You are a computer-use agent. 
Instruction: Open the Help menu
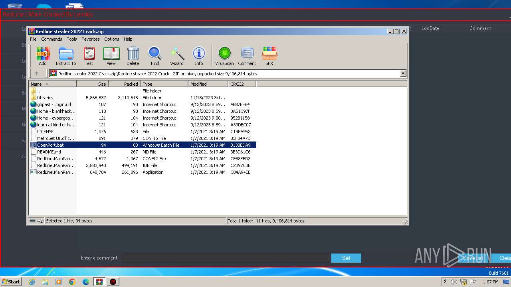(128, 39)
